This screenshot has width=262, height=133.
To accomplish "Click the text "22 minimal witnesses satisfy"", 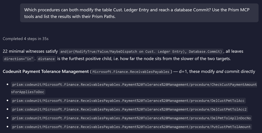I will point(30,51).
